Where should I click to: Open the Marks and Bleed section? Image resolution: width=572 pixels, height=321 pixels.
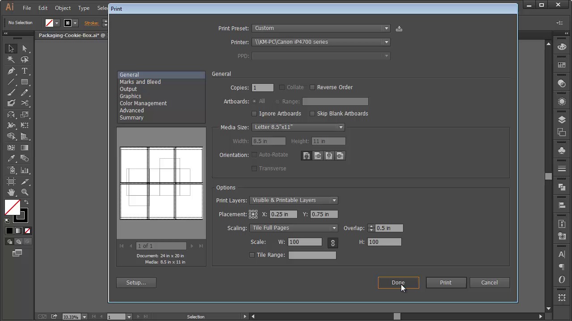[140, 82]
